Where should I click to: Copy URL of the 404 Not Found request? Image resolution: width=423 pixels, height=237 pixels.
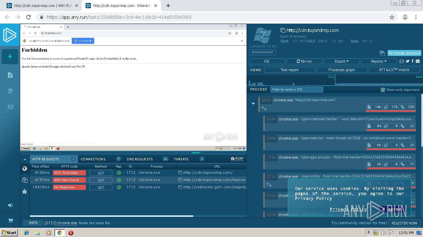coord(180,180)
